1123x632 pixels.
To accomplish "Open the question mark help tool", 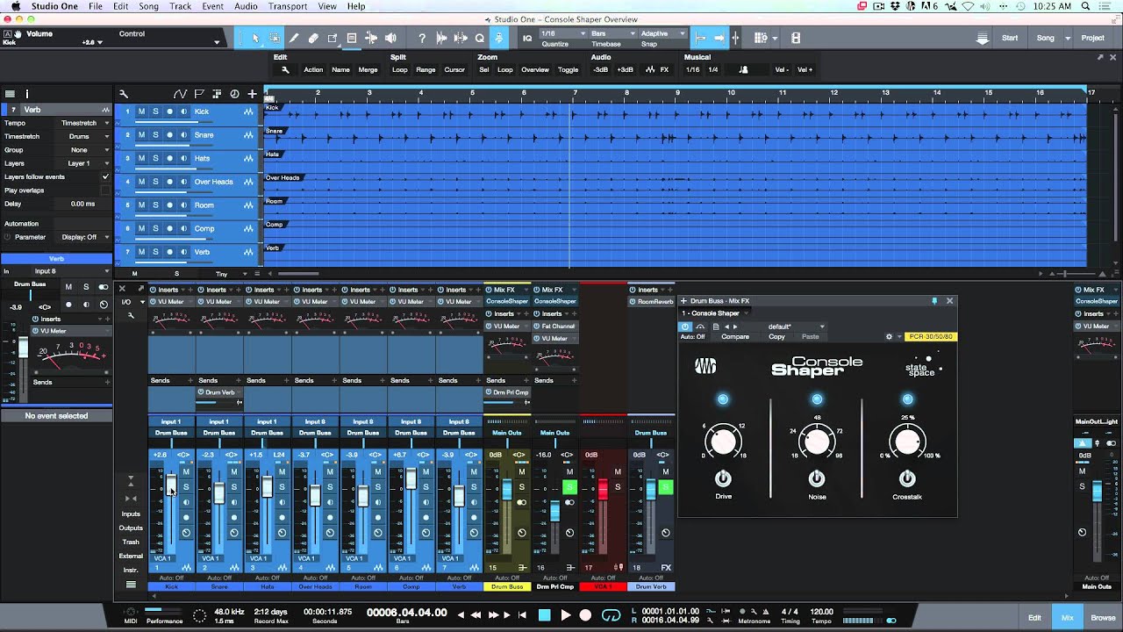I will coord(422,38).
